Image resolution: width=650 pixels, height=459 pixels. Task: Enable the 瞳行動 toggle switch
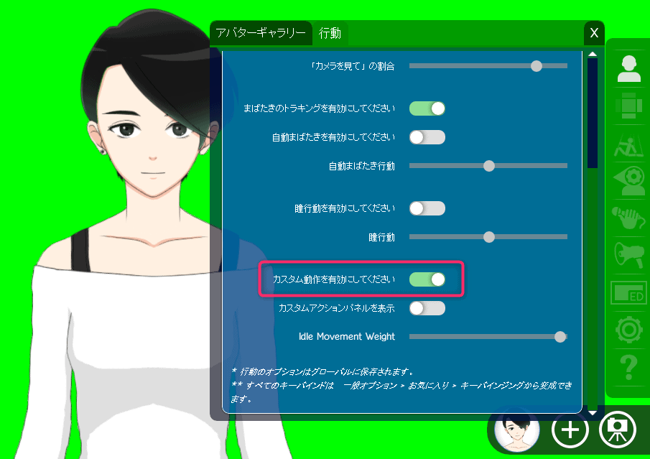tap(427, 209)
